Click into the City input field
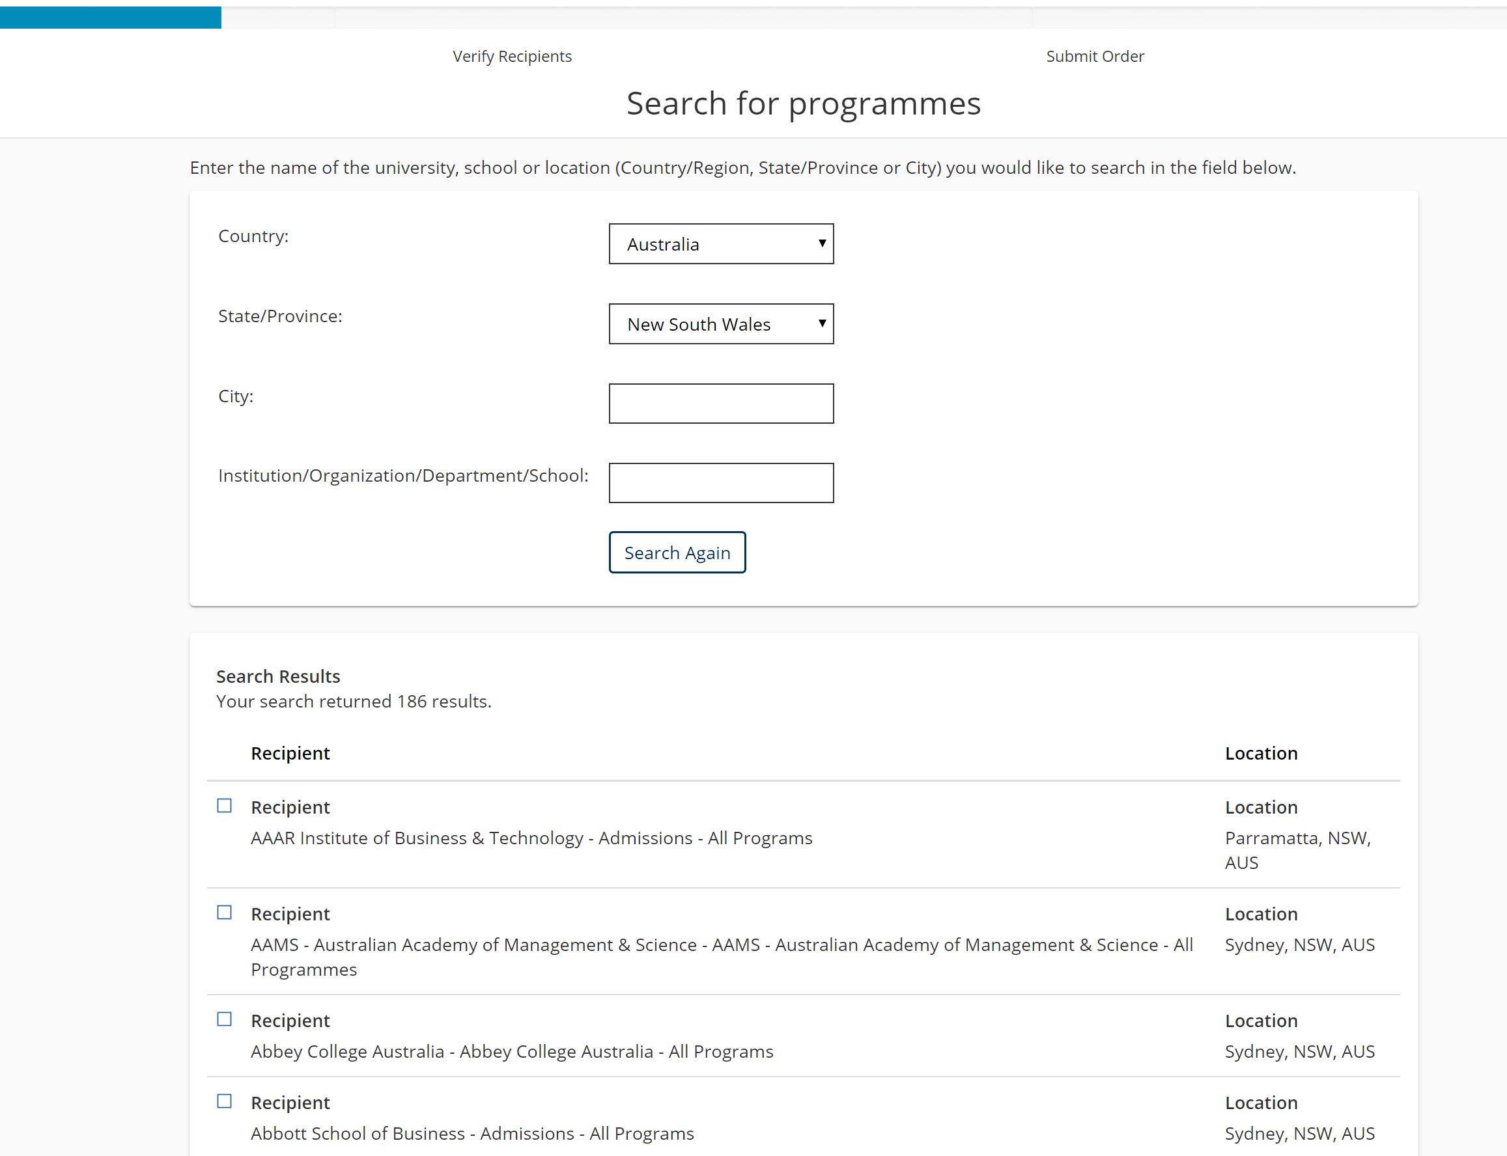Viewport: 1507px width, 1156px height. (721, 404)
